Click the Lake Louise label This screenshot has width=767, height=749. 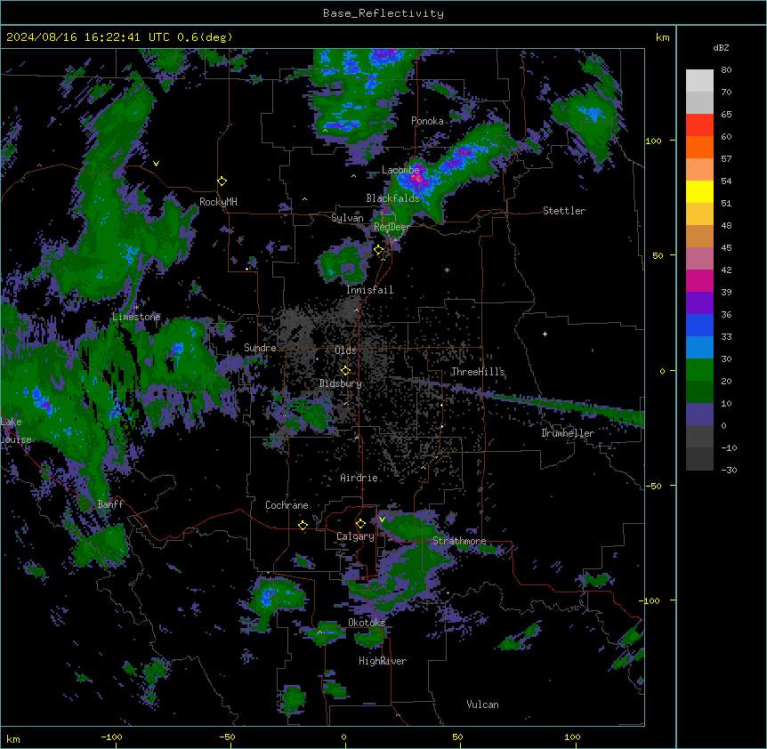click(14, 431)
